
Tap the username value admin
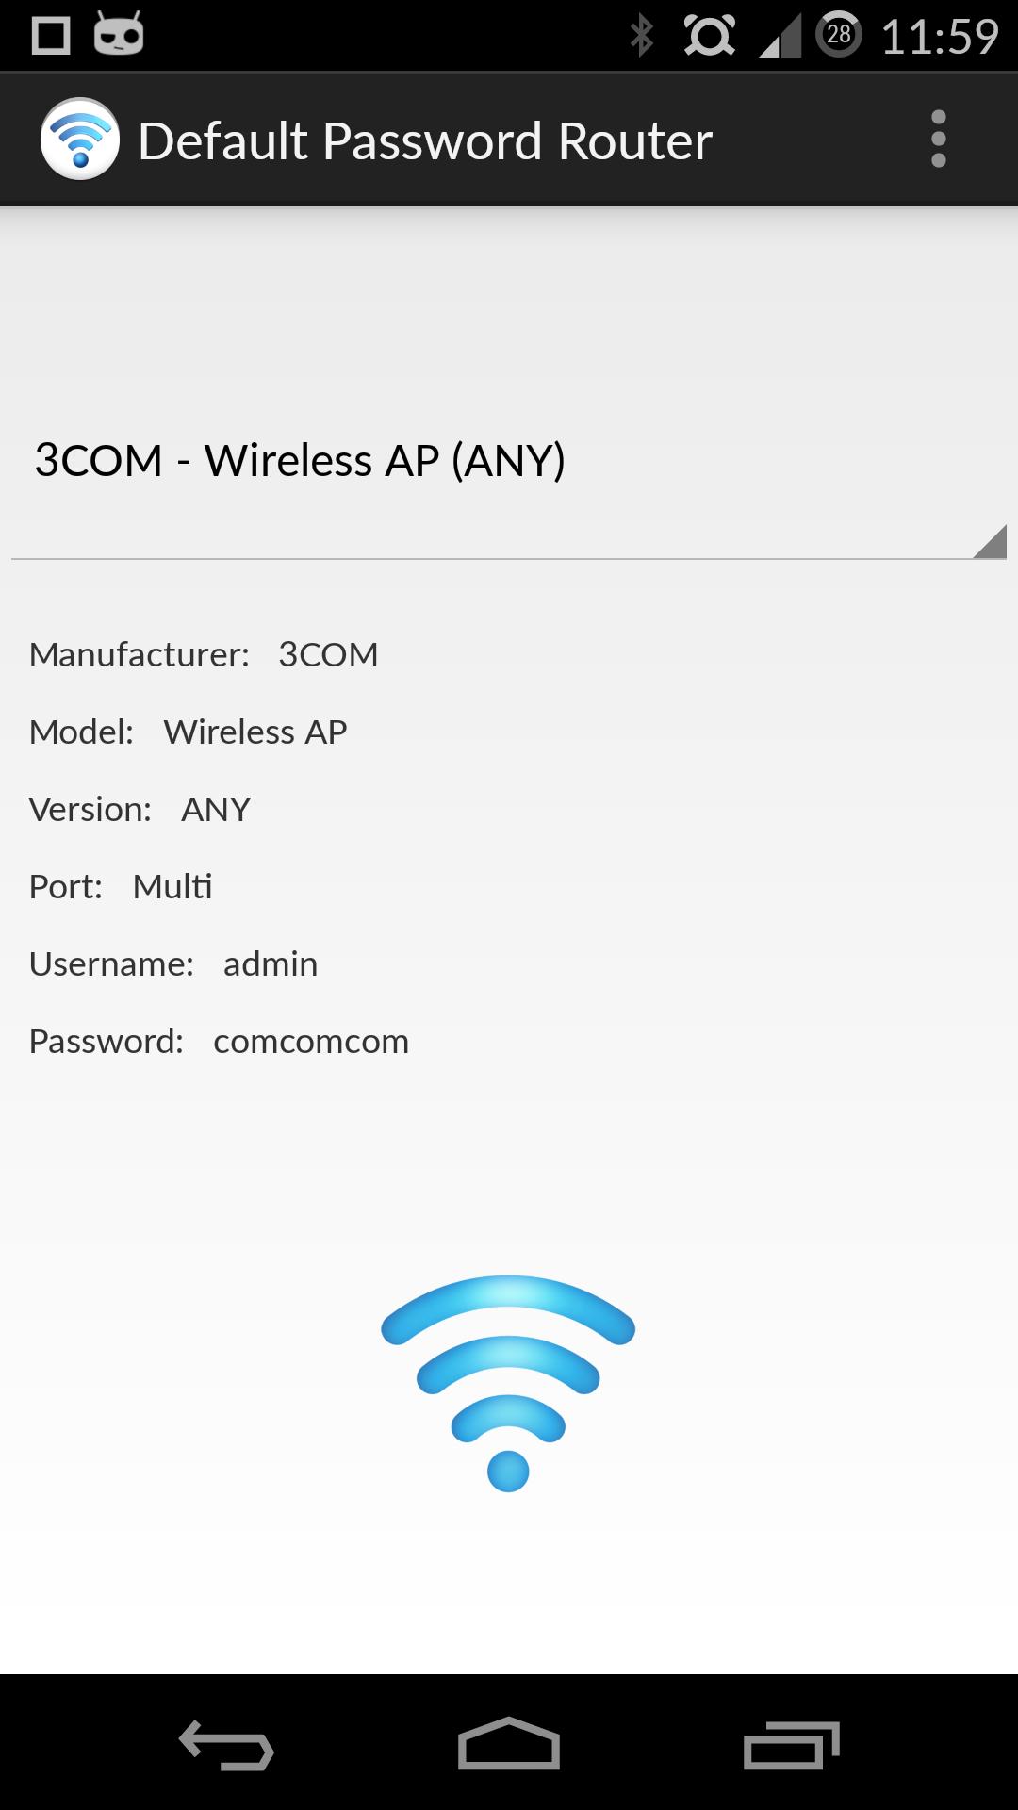coord(269,963)
